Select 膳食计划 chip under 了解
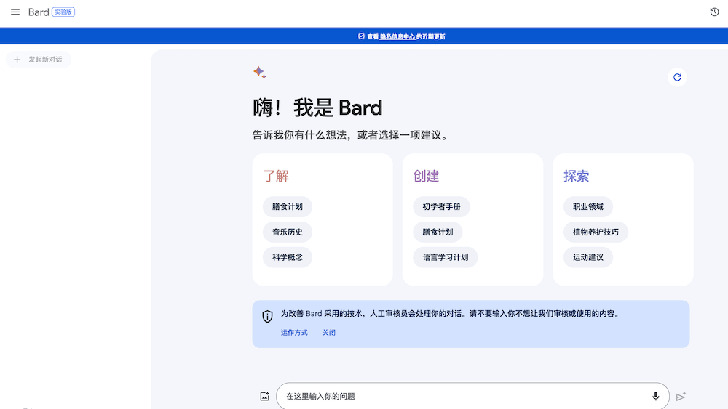 click(x=288, y=206)
